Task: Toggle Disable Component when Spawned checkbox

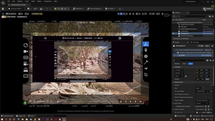Action: (x=196, y=97)
